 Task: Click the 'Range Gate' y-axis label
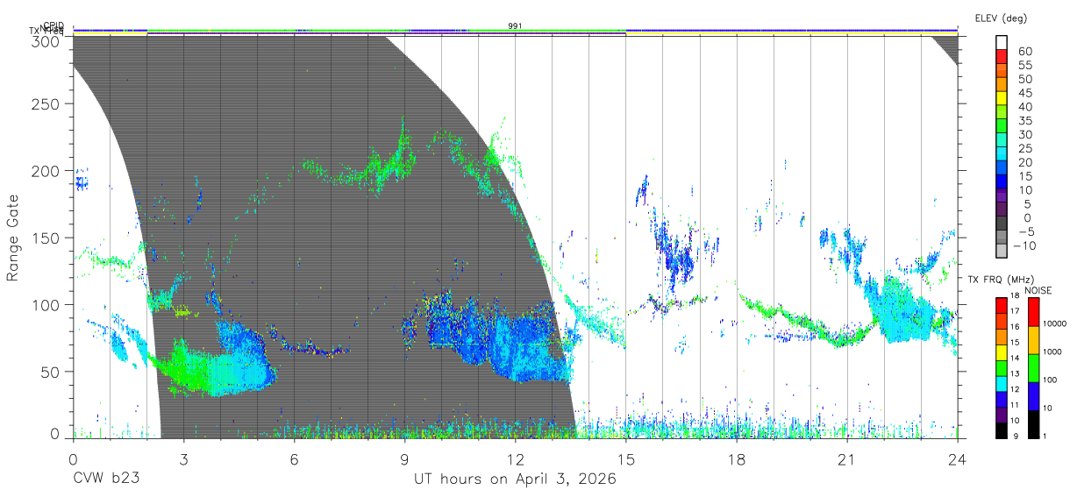[x=13, y=238]
